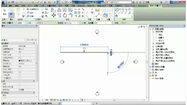
Task: Open the wall type selector dropdown in Properties
Action: coord(13,40)
